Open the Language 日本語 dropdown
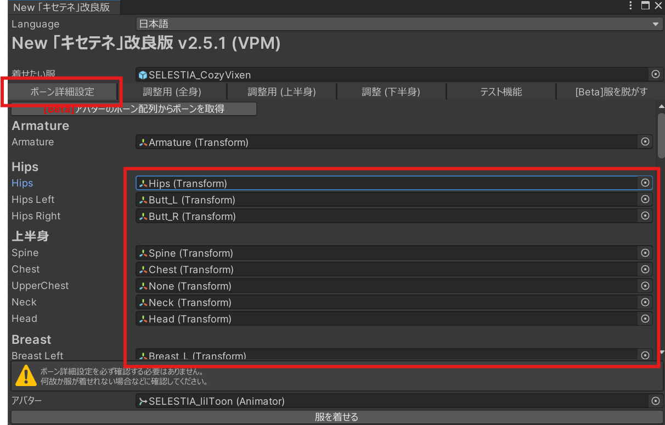This screenshot has height=425, width=665. coord(399,24)
